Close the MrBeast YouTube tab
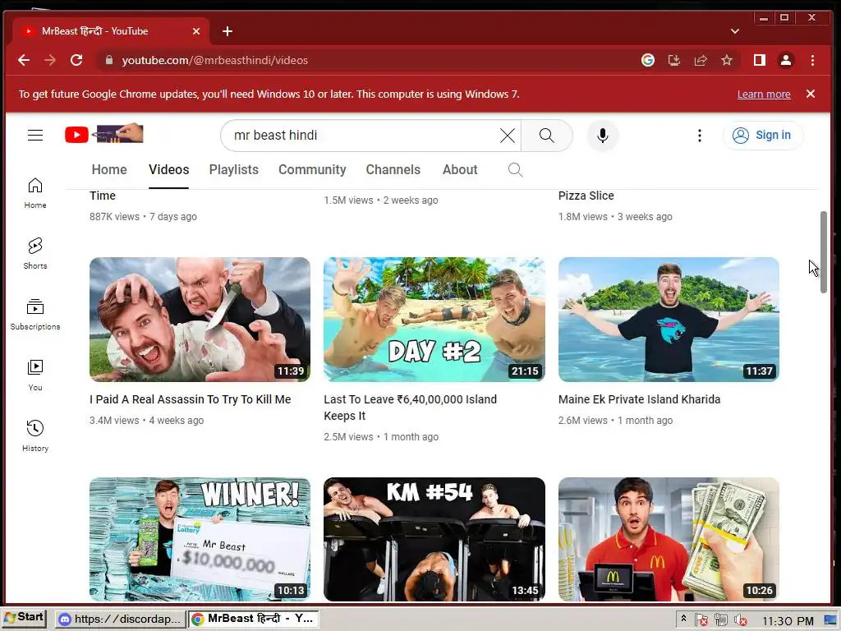The height and width of the screenshot is (631, 841). click(196, 31)
